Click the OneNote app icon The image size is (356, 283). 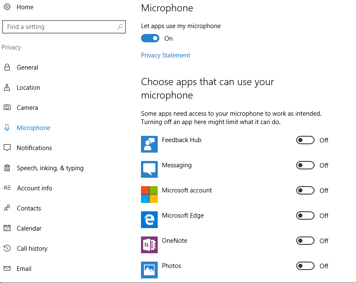(149, 245)
